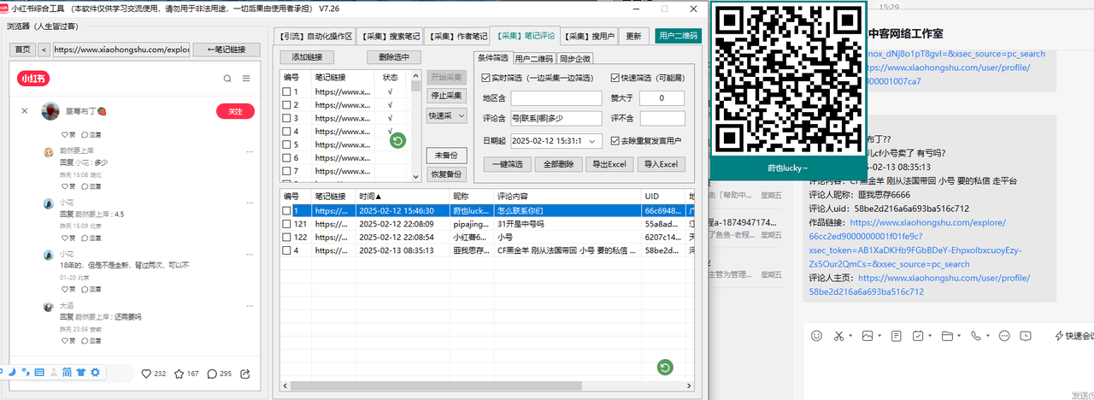Click the 添加链接 button
The width and height of the screenshot is (1094, 400).
308,57
